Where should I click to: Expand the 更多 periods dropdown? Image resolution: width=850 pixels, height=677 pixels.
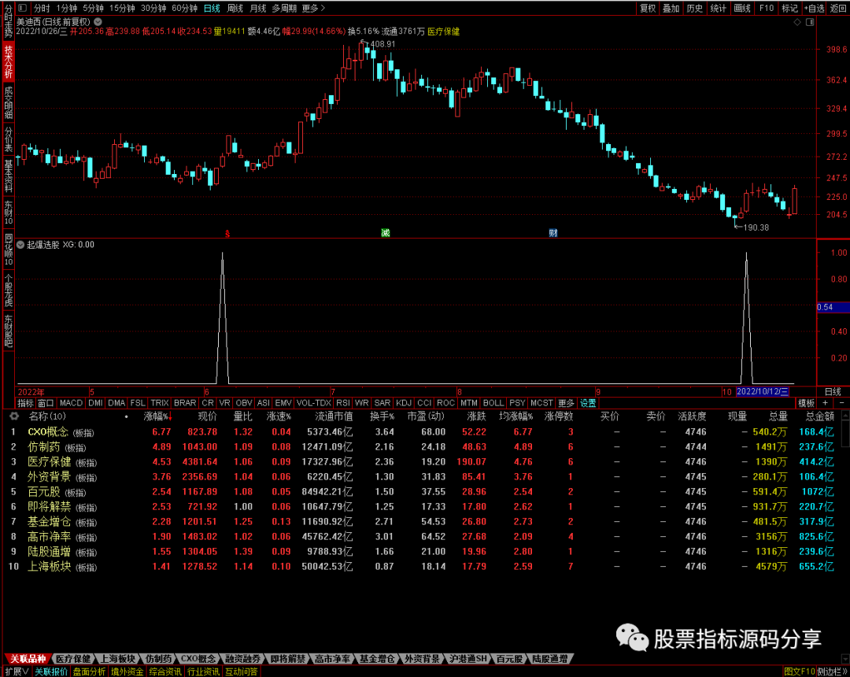313,8
